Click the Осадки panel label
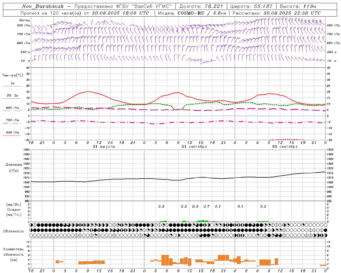 pyautogui.click(x=14, y=210)
